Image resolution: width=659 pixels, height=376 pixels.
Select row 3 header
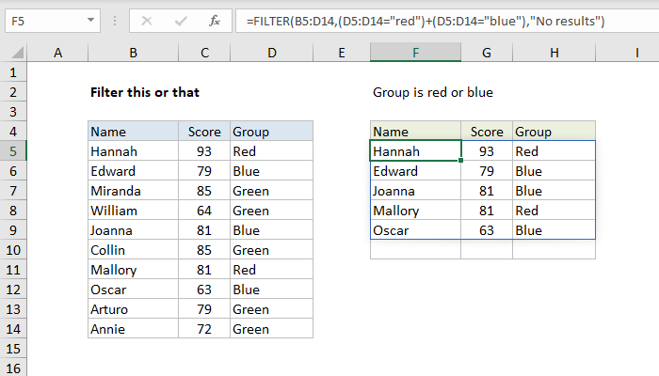click(13, 112)
